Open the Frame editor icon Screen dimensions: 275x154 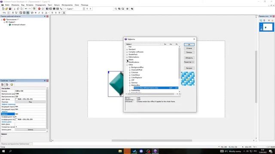[51, 9]
